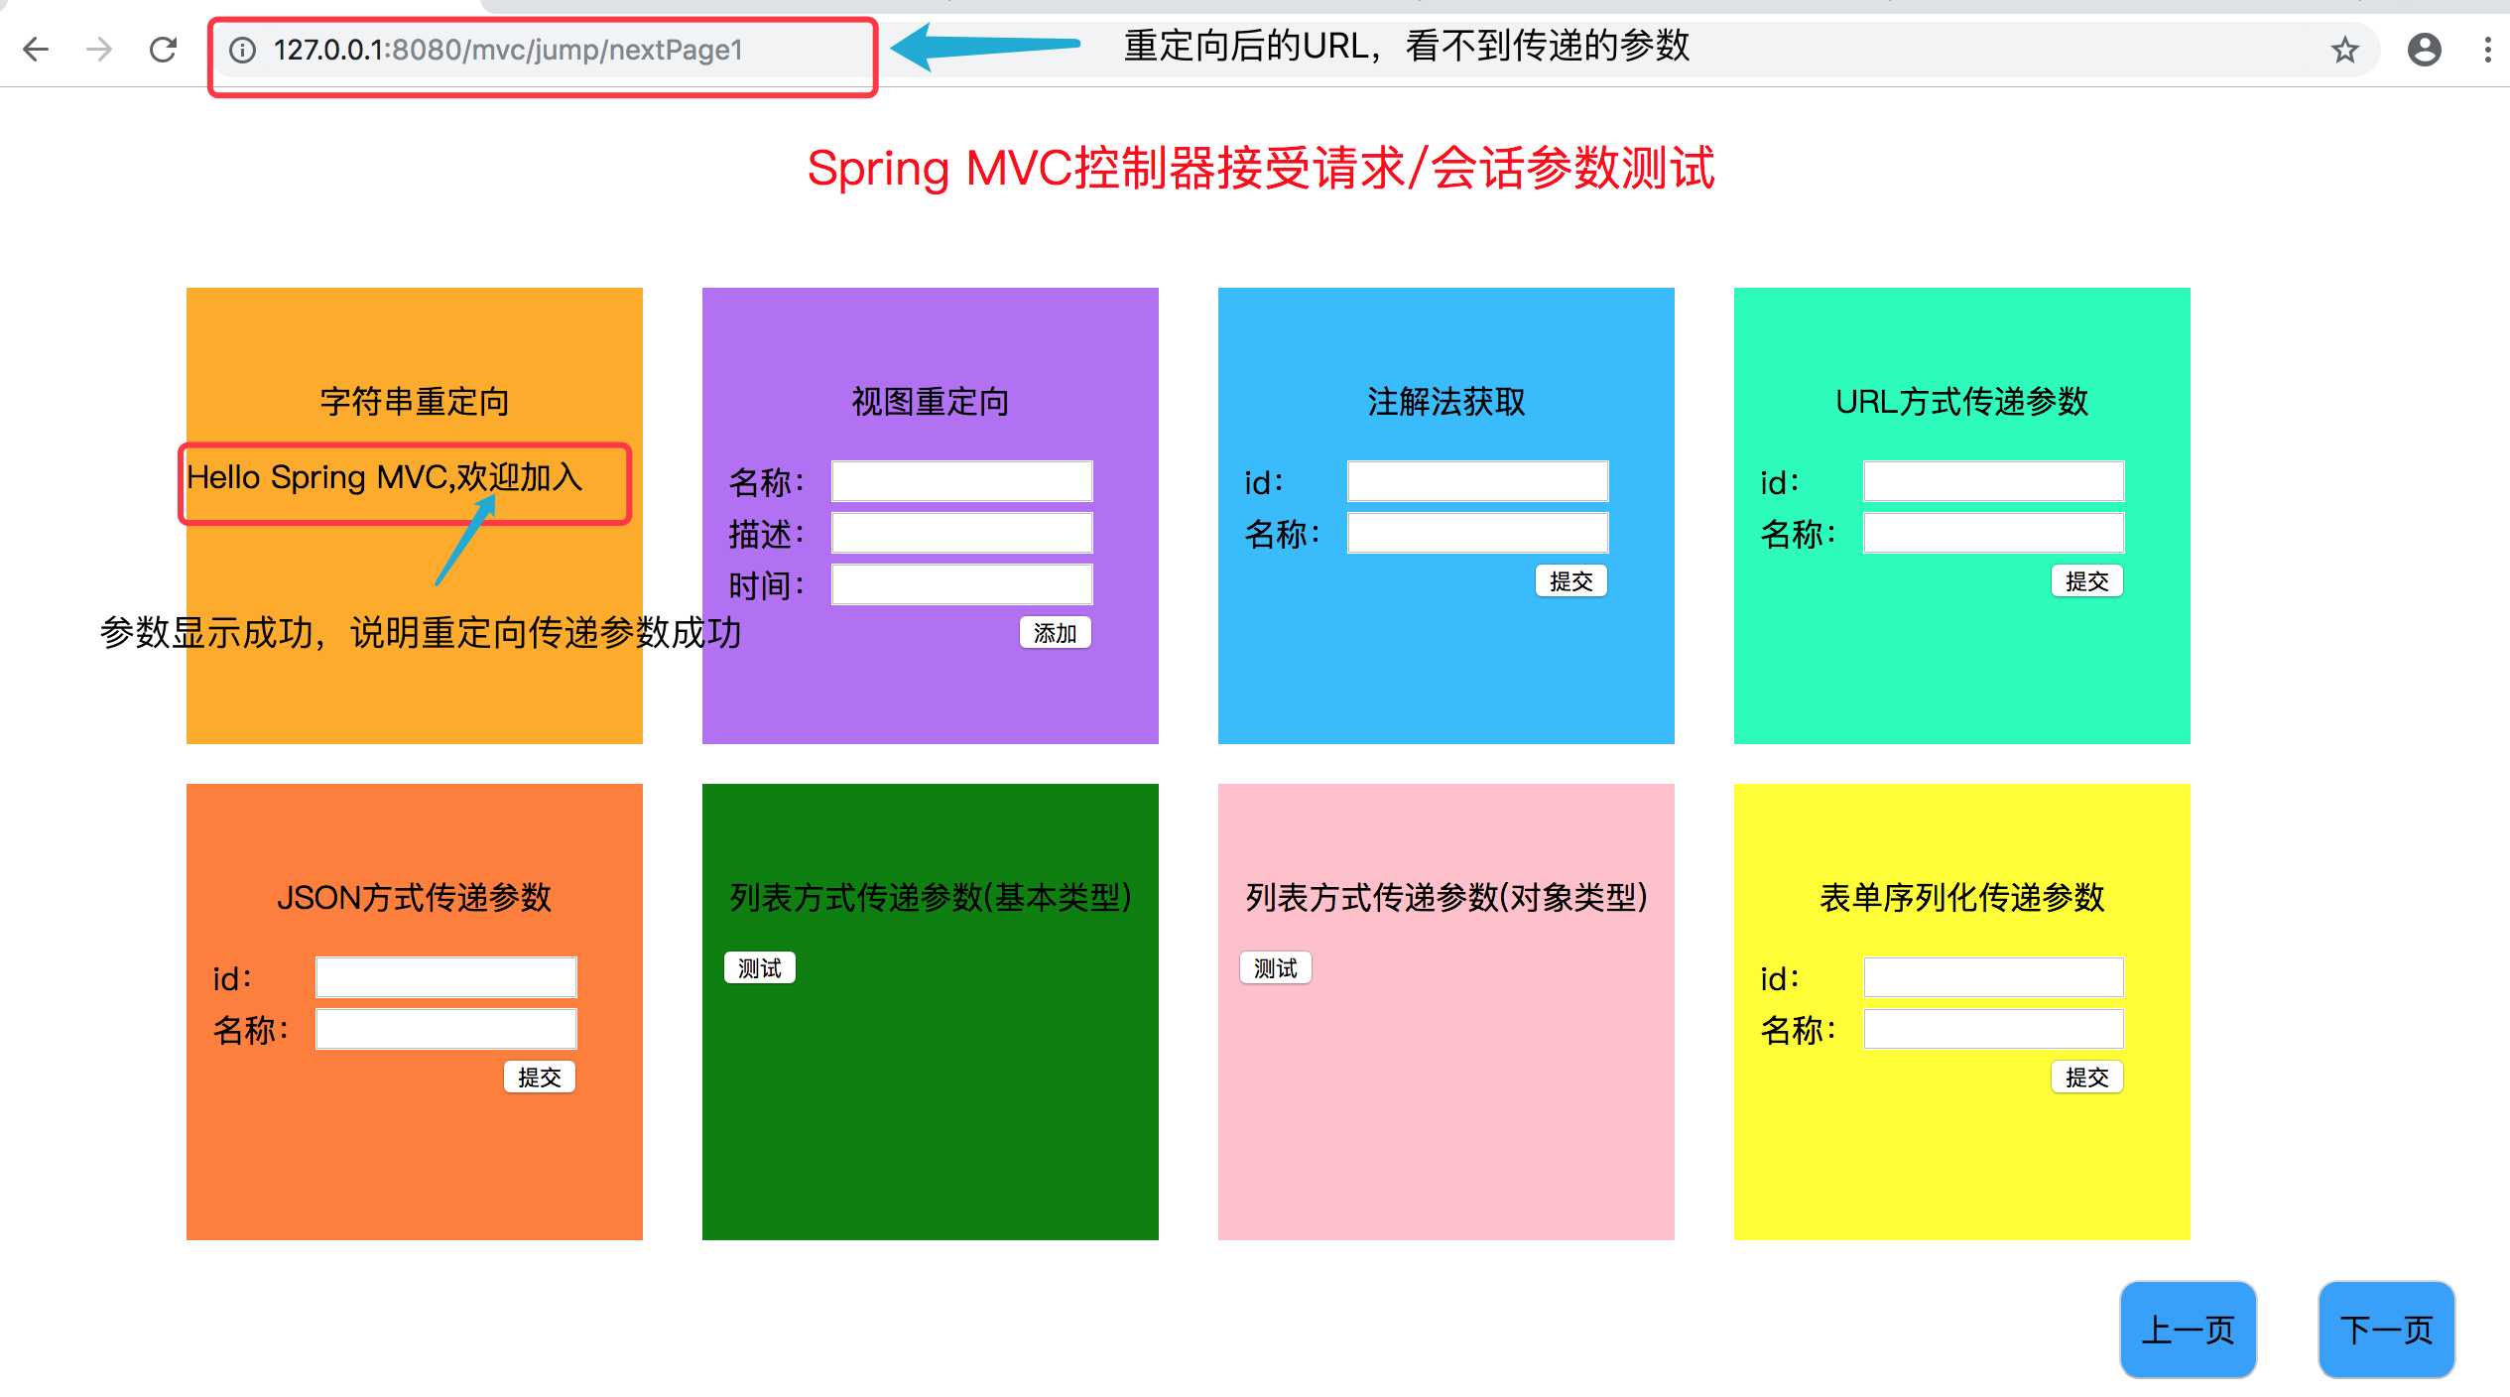
Task: Click the id field in 注解法获取 card
Action: pos(1477,481)
